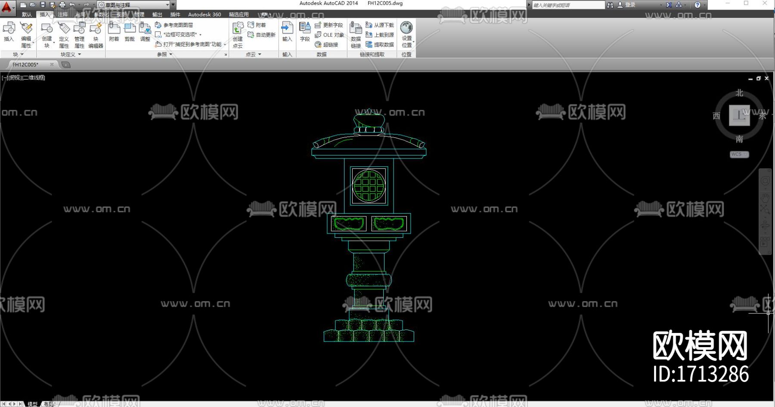Open the 输出 ribbon tab
Viewport: 775px width, 407px height.
pos(157,14)
